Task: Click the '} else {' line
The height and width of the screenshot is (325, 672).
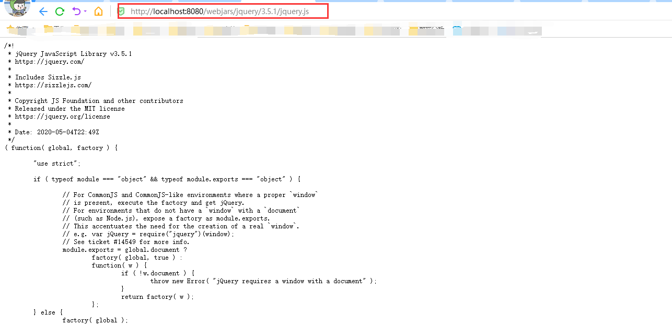Action: [48, 312]
